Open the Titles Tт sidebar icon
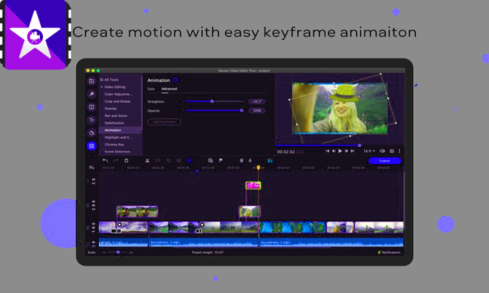The image size is (489, 293). [x=92, y=120]
